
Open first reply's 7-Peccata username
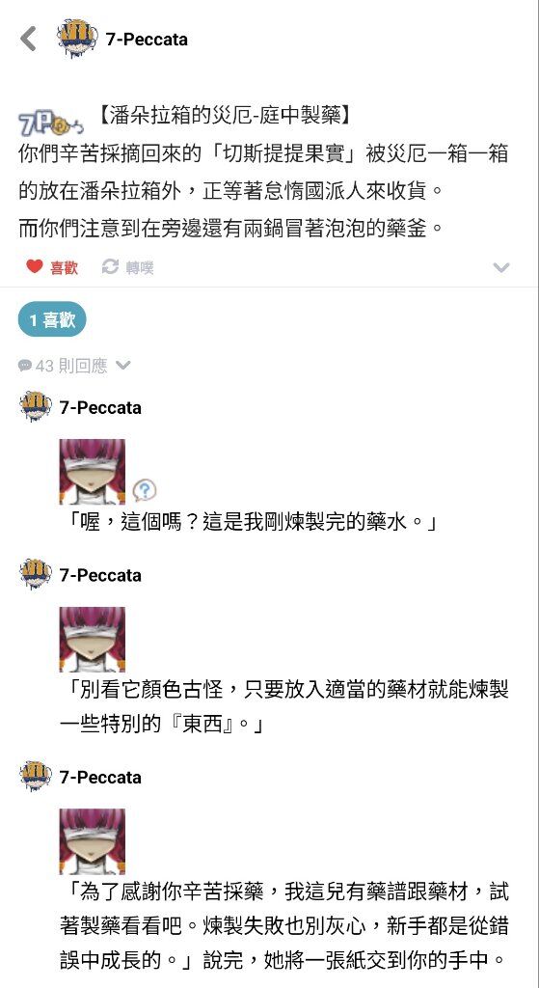pos(100,407)
